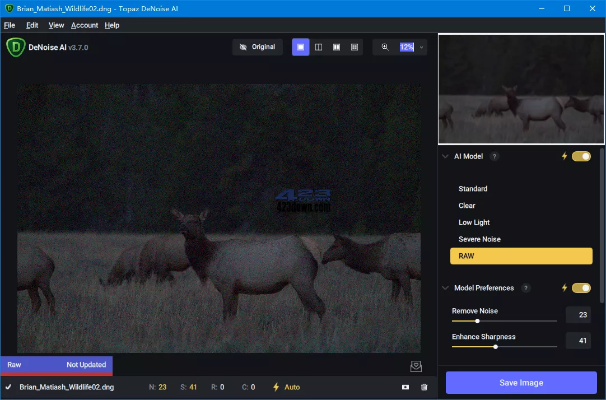Delete the image using the trash icon
The height and width of the screenshot is (400, 606).
[x=424, y=387]
